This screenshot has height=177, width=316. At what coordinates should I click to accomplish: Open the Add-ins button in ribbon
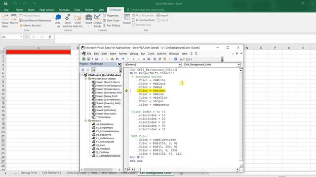(x=58, y=21)
